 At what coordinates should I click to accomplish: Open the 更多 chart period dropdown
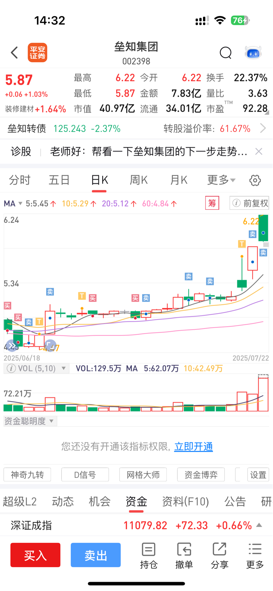tap(221, 180)
